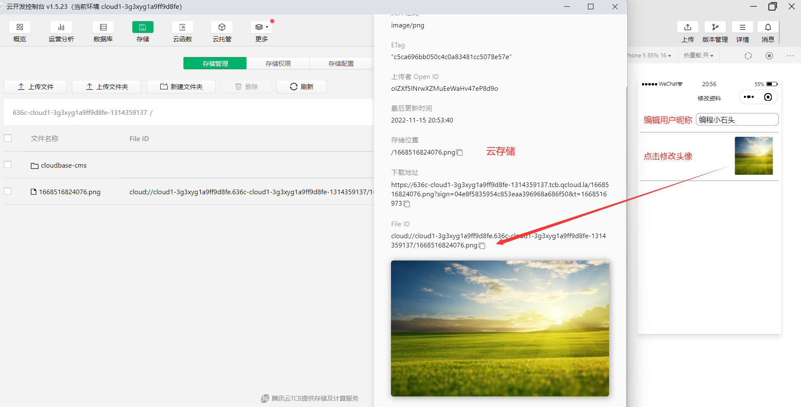Click the nickname input field 编程小石头
The image size is (801, 407).
[x=737, y=119]
